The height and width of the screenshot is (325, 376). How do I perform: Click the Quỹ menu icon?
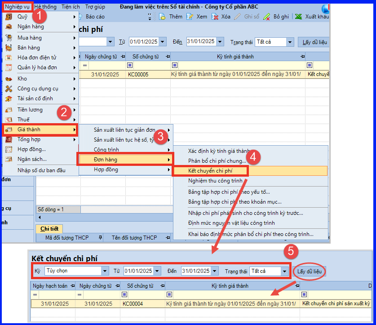(9, 17)
